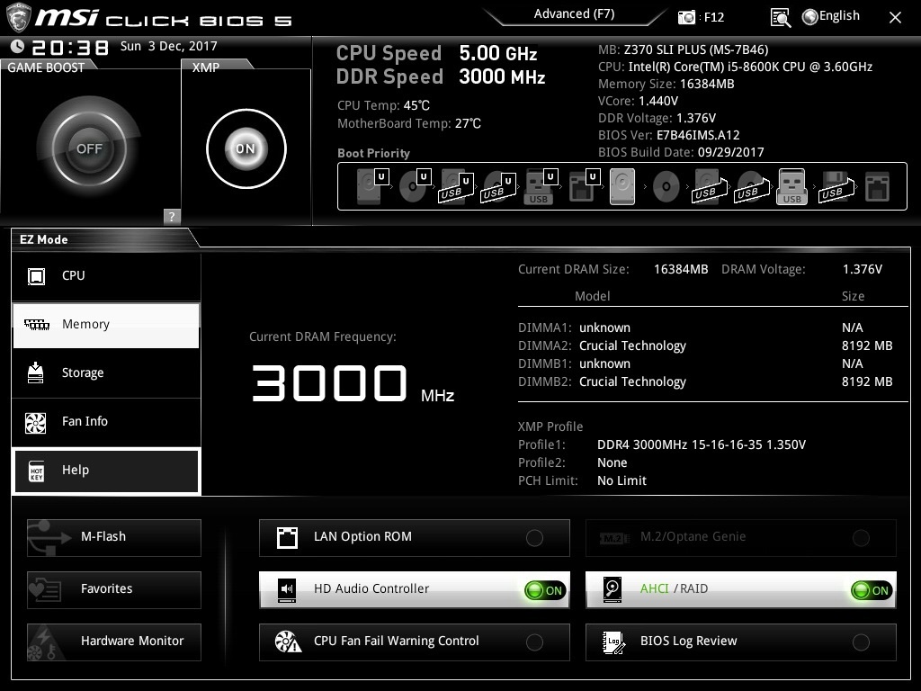Select the UEFI network boot device
The width and height of the screenshot is (921, 691).
(x=584, y=186)
